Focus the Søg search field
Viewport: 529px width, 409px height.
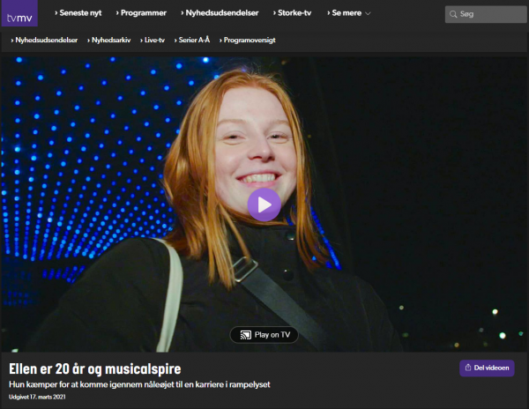coord(486,14)
